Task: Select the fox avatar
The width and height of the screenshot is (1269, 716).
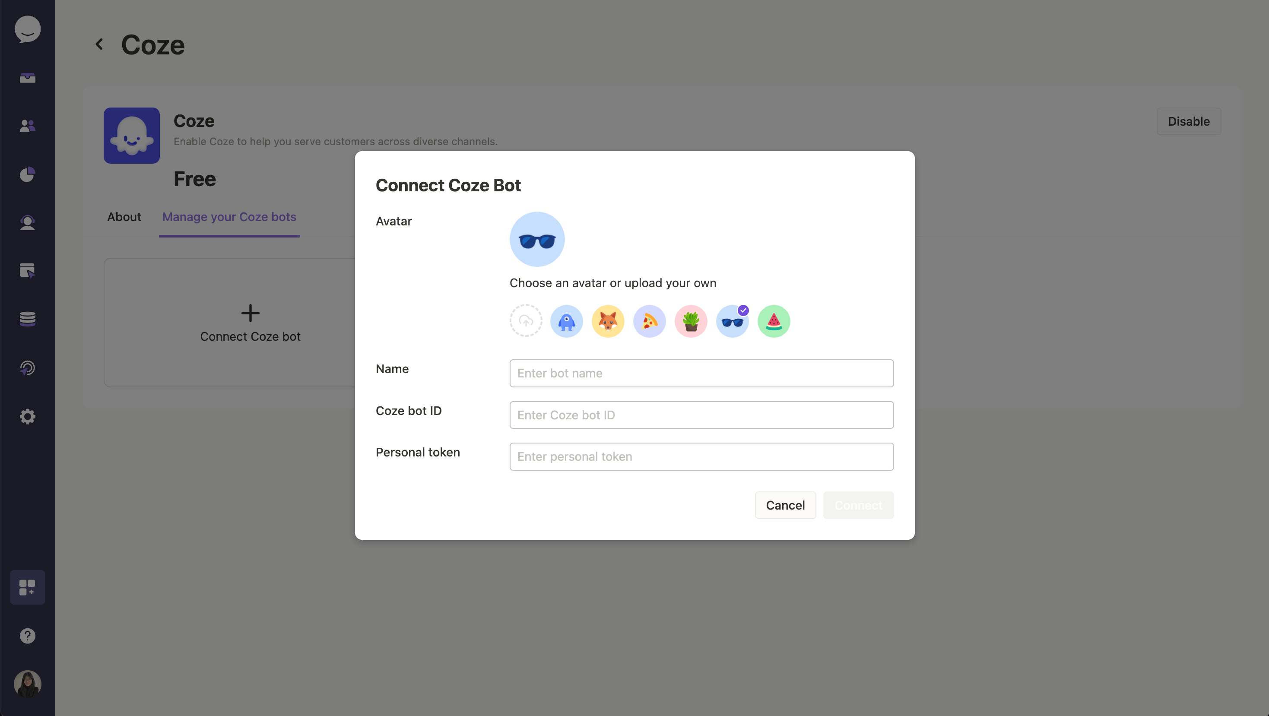Action: point(608,320)
